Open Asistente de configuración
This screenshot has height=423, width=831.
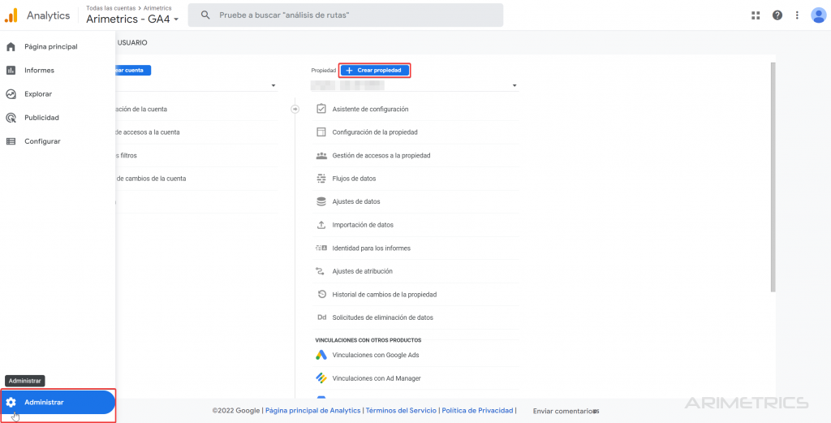(x=370, y=109)
